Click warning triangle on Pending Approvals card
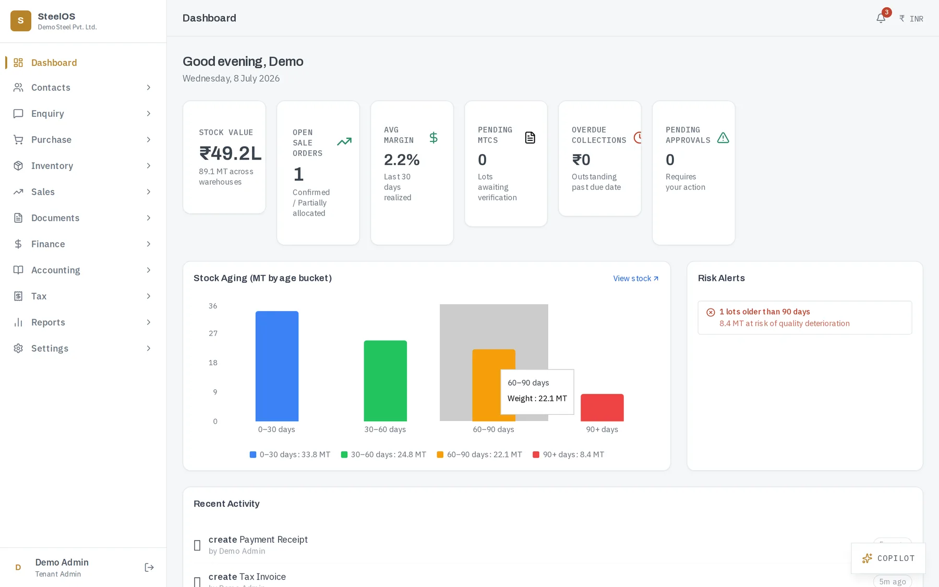The width and height of the screenshot is (939, 587). point(723,138)
